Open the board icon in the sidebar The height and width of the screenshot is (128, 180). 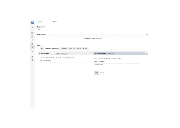32,37
